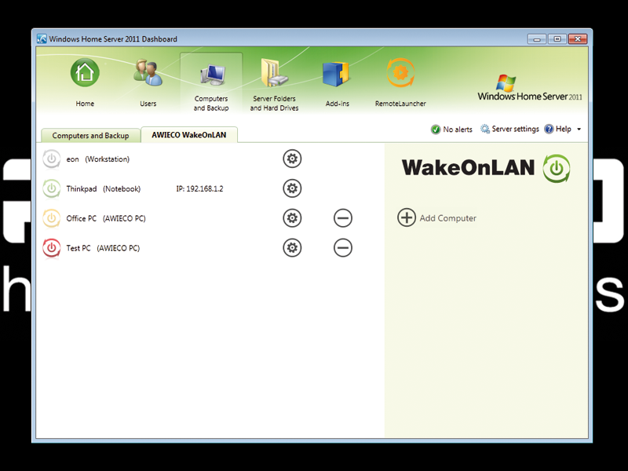Click the Help link text
Image resolution: width=628 pixels, height=471 pixels.
(563, 129)
